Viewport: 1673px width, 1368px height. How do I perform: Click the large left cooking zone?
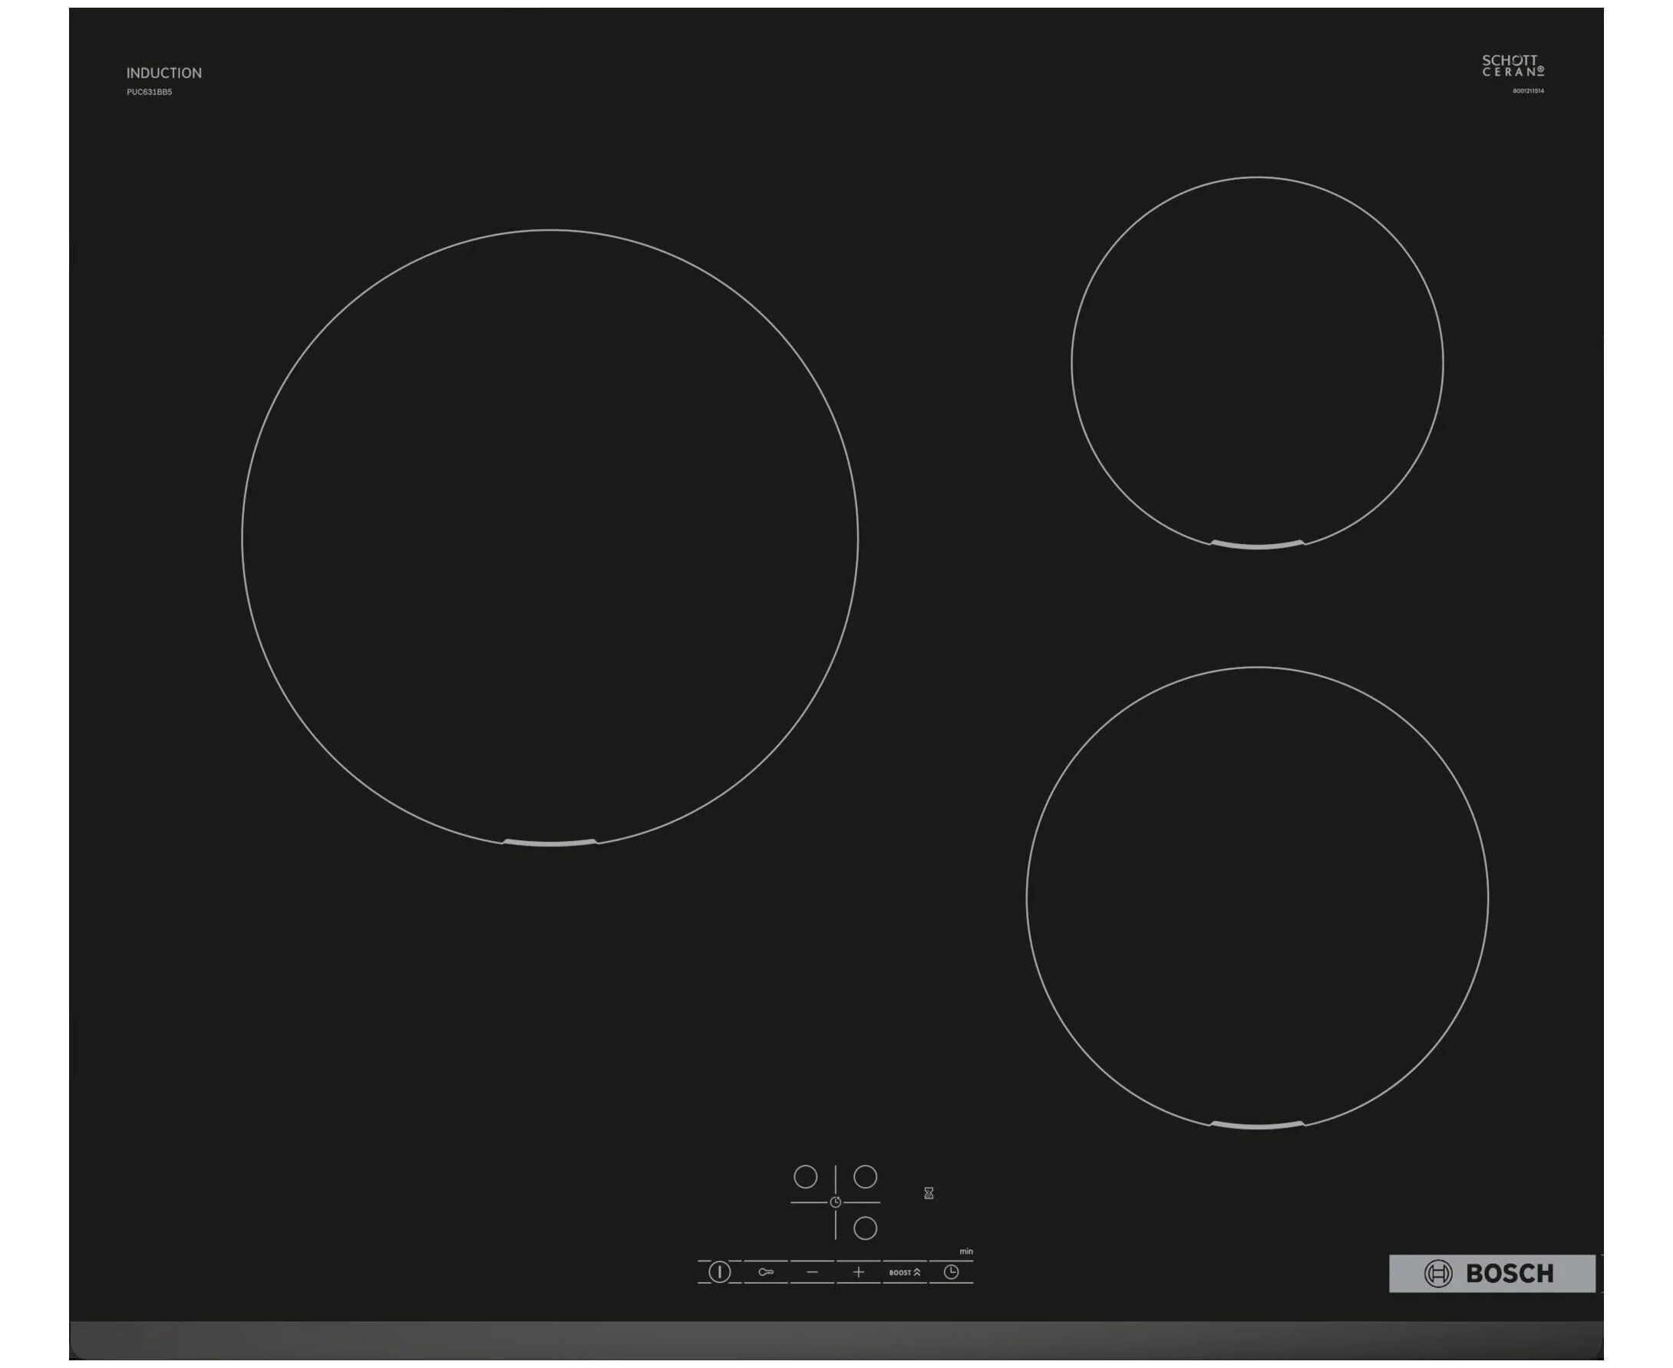pyautogui.click(x=549, y=537)
